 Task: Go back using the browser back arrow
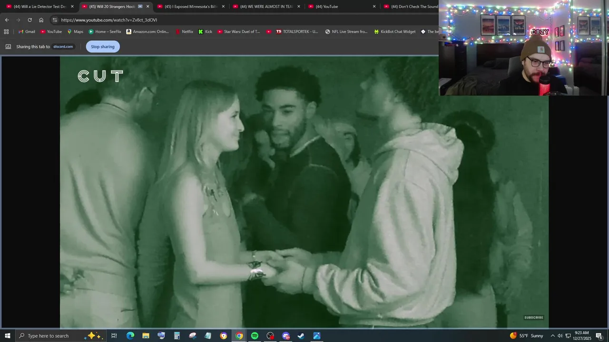coord(7,20)
